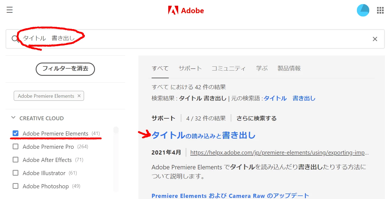
Task: Check Adobe Illustrator checkbox
Action: click(x=16, y=173)
